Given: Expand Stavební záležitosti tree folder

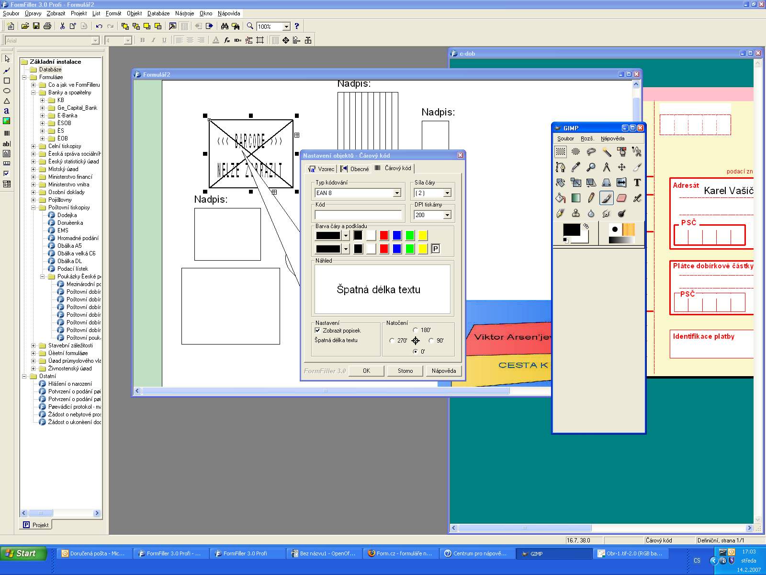Looking at the screenshot, I should pos(34,345).
